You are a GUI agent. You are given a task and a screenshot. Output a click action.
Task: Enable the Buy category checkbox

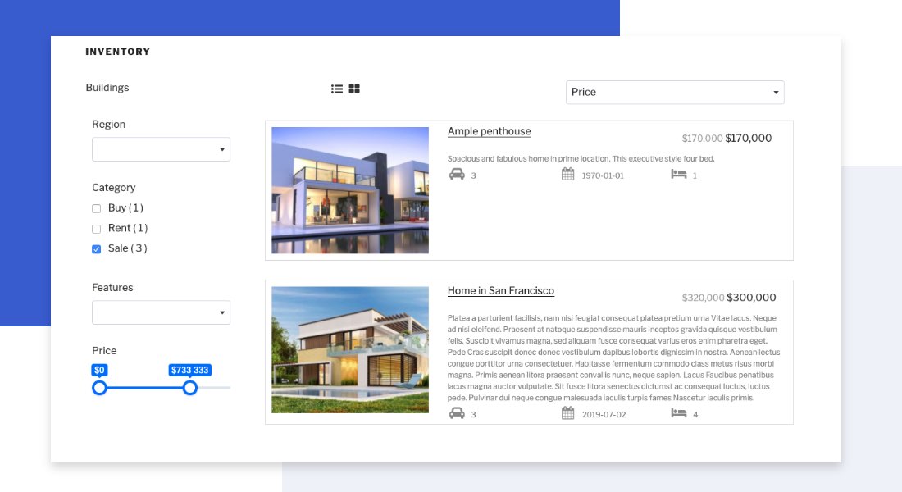tap(97, 208)
